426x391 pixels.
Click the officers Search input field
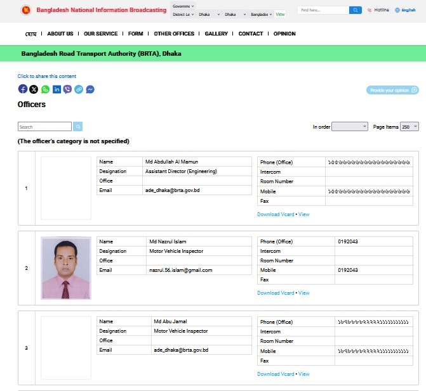(x=44, y=127)
